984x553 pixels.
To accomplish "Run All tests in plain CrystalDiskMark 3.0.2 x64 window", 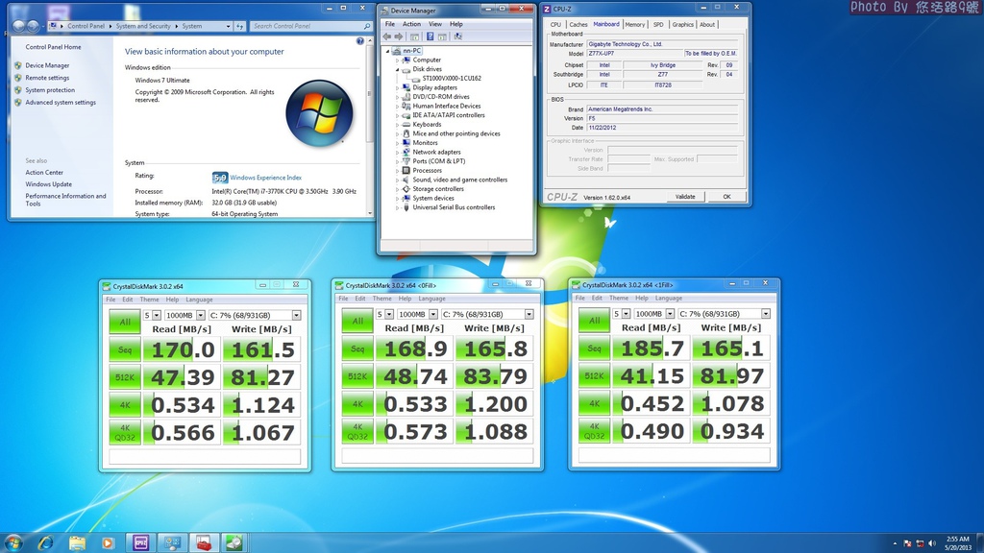I will 125,322.
